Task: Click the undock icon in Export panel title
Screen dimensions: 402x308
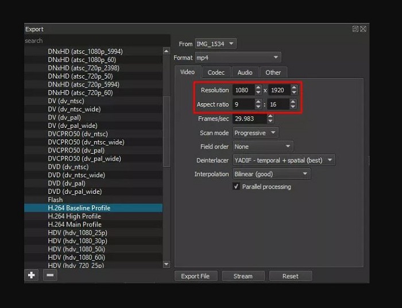Action: tap(355, 29)
